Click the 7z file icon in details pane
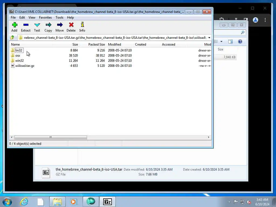Viewport: 276px width, 207px height. click(x=46, y=173)
